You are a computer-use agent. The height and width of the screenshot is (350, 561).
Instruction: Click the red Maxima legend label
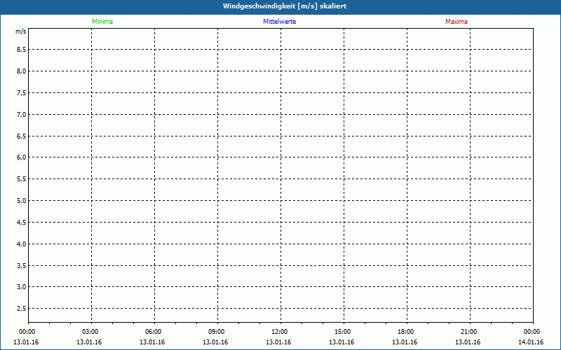(457, 22)
